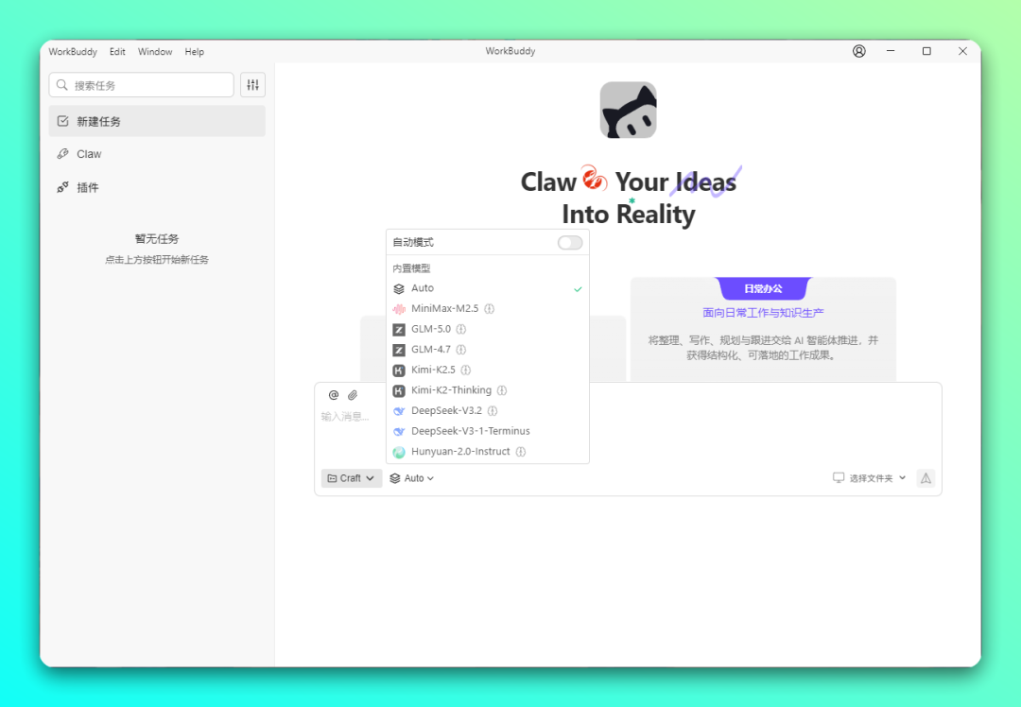
Task: Click the info icon next to GLM-5.0
Action: coord(460,329)
